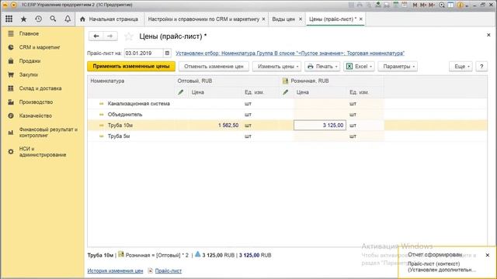Open notifications bell icon
Viewport: 497px width, 279px height.
coord(68,19)
